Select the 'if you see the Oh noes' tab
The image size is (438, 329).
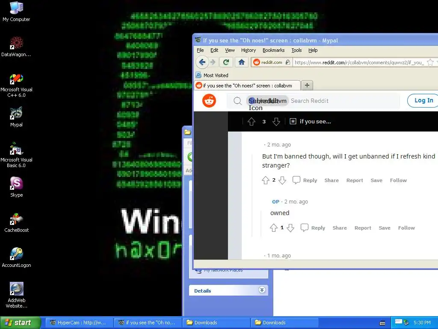pyautogui.click(x=247, y=85)
